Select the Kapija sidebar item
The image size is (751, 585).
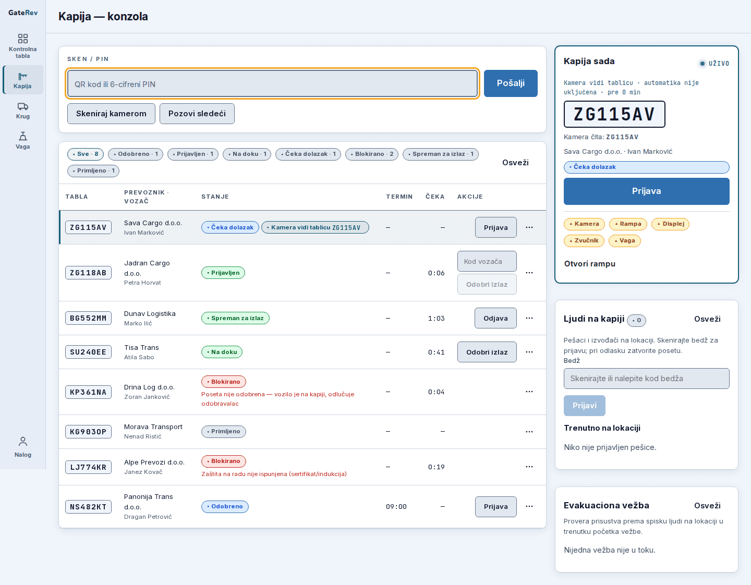coord(22,80)
